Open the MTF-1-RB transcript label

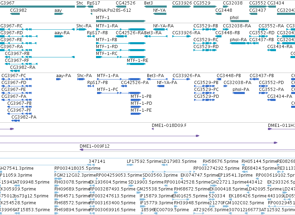coord(106,40)
